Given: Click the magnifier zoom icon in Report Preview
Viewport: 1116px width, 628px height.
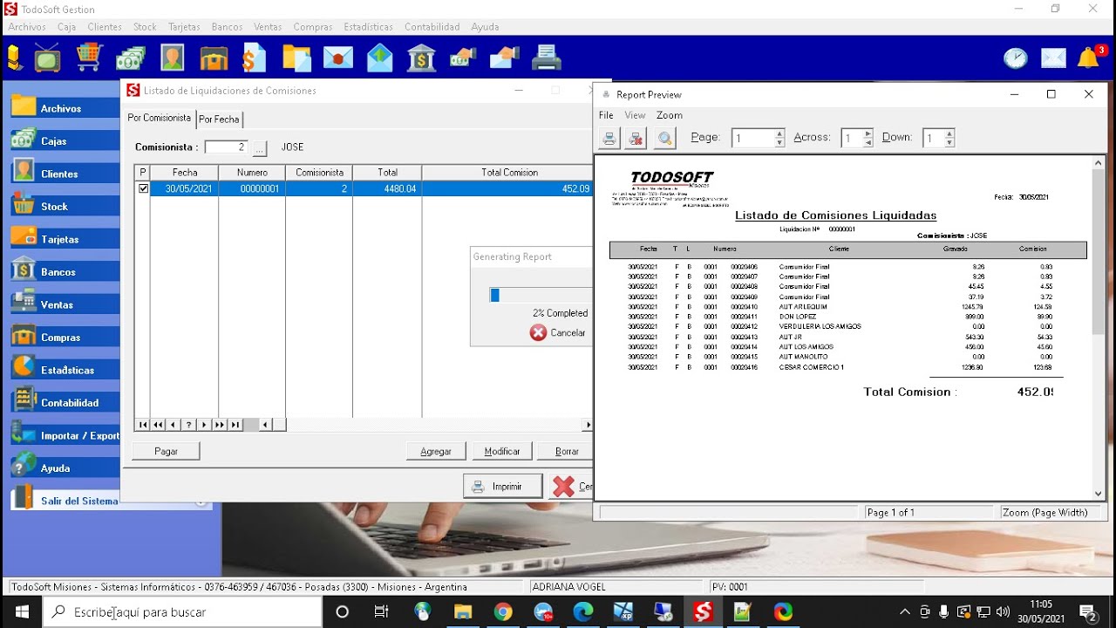Looking at the screenshot, I should coord(664,138).
